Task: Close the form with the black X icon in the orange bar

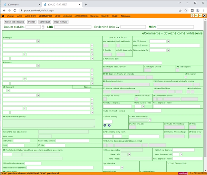Action: (204, 16)
